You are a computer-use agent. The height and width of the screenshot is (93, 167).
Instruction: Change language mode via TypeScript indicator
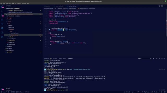(x=147, y=92)
